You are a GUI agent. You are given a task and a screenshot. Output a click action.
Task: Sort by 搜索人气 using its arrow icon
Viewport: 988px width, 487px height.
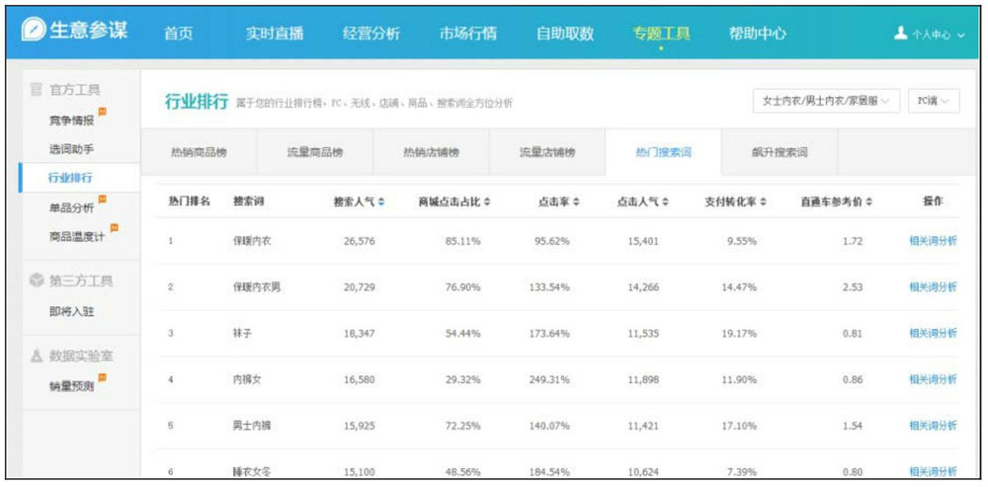point(381,202)
